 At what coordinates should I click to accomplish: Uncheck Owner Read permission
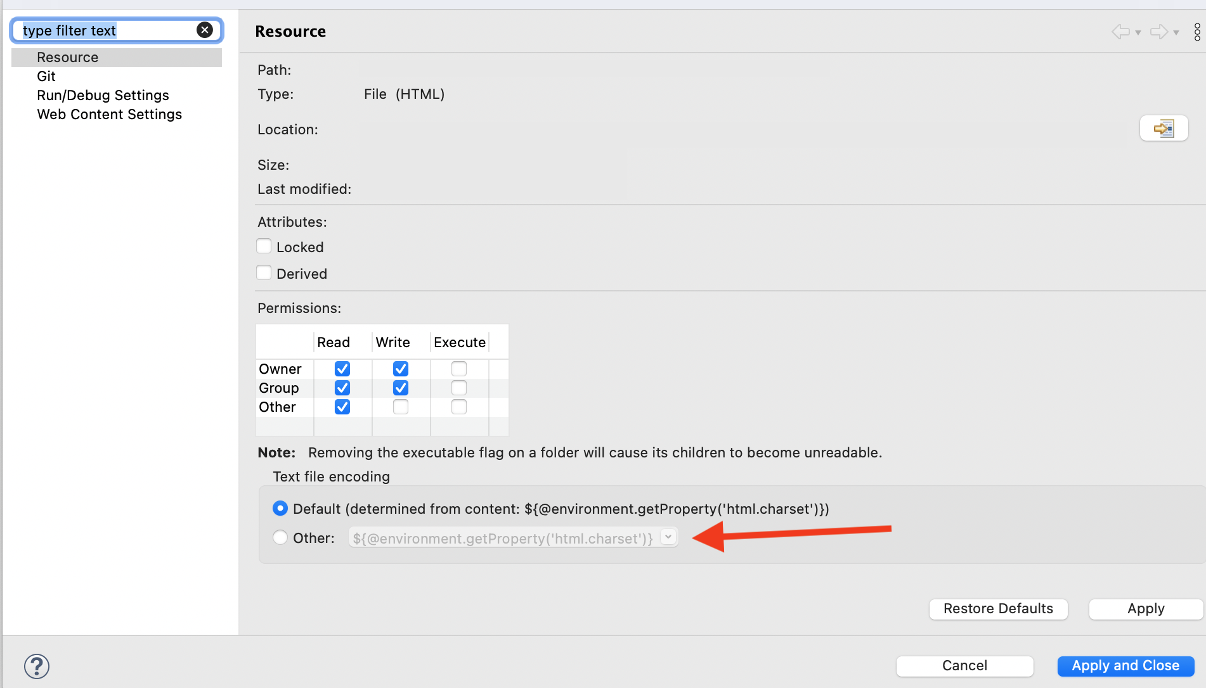click(x=342, y=369)
